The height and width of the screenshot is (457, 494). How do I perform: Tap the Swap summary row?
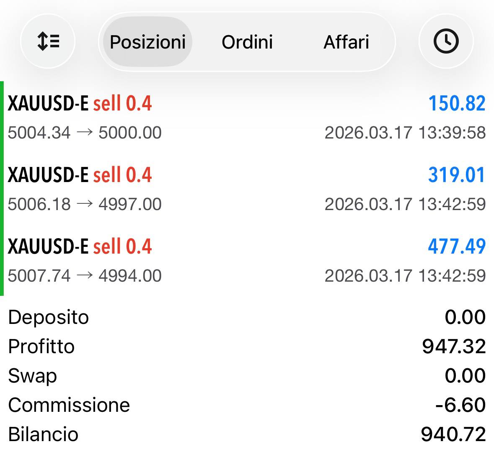[247, 376]
